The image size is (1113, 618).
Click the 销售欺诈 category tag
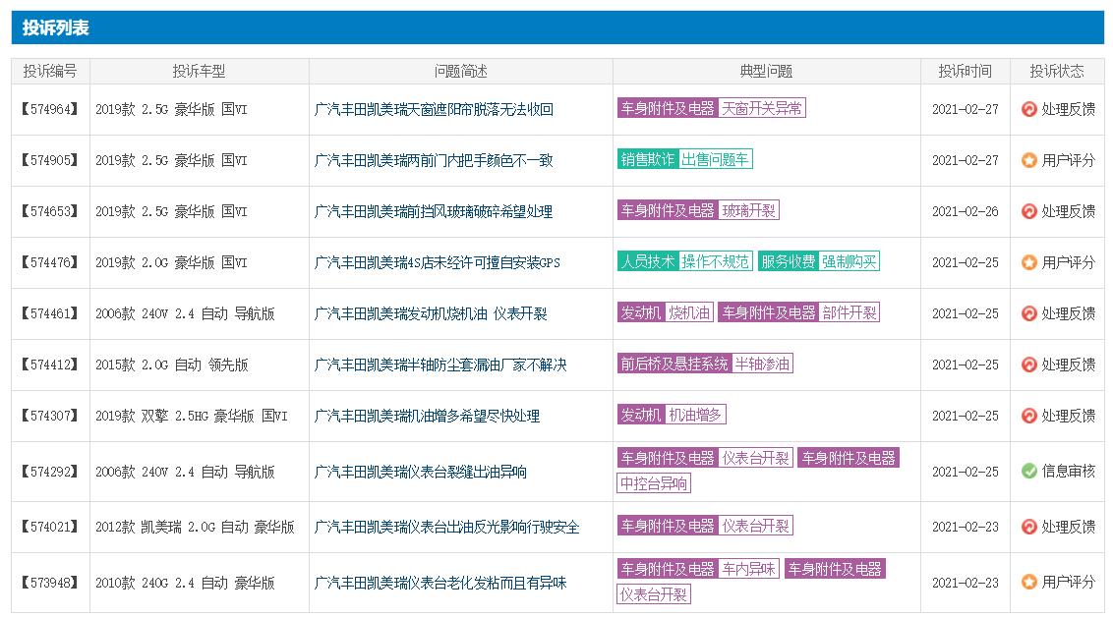(x=647, y=159)
